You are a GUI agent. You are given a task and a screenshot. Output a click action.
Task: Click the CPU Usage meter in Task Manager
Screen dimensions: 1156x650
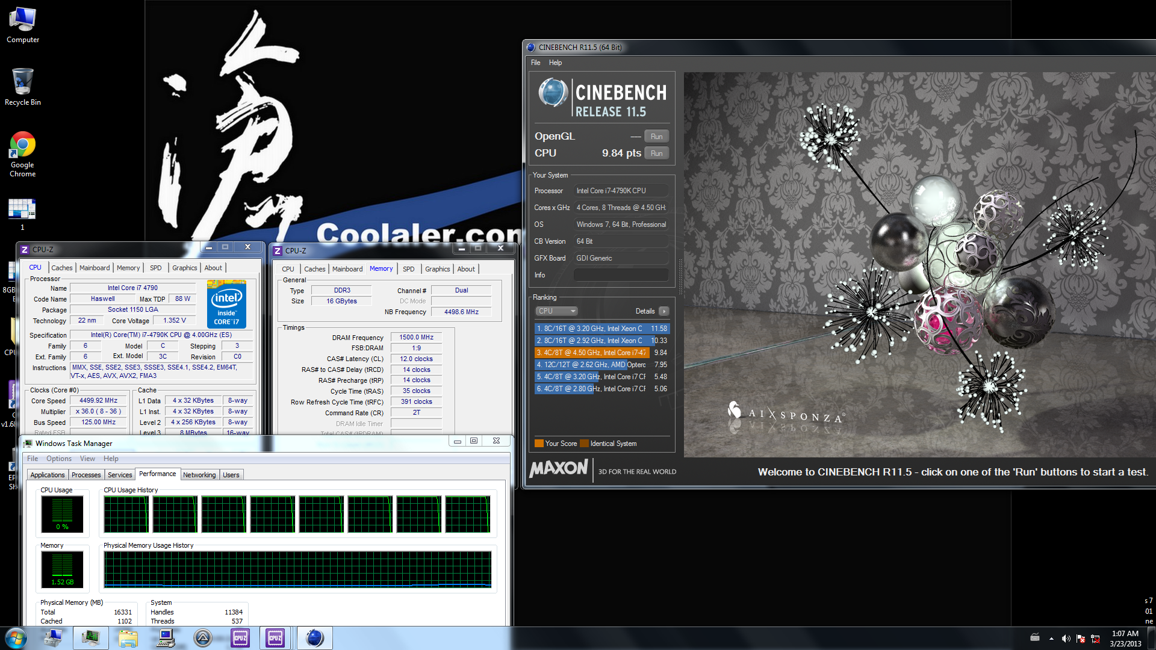pos(62,514)
